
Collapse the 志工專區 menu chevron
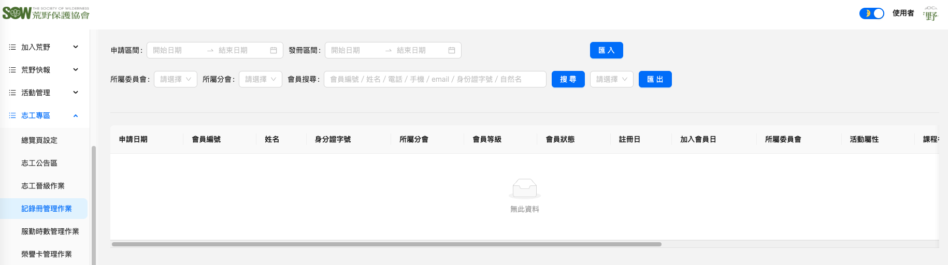coord(76,115)
